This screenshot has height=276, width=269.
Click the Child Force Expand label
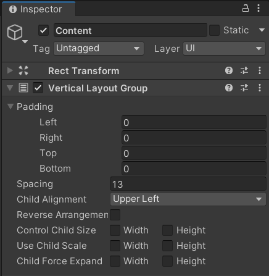click(60, 261)
